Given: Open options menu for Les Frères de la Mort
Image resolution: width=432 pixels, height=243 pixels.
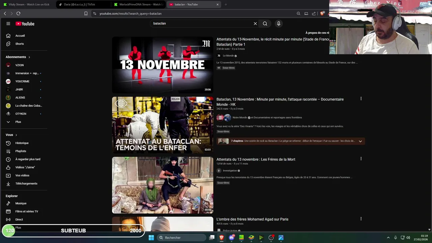Looking at the screenshot, I should pyautogui.click(x=361, y=159).
